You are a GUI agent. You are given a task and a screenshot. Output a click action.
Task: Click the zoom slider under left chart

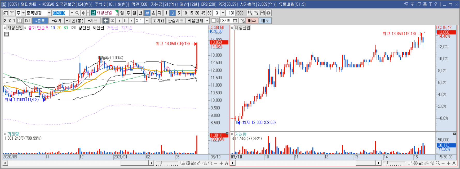[x=166, y=163]
